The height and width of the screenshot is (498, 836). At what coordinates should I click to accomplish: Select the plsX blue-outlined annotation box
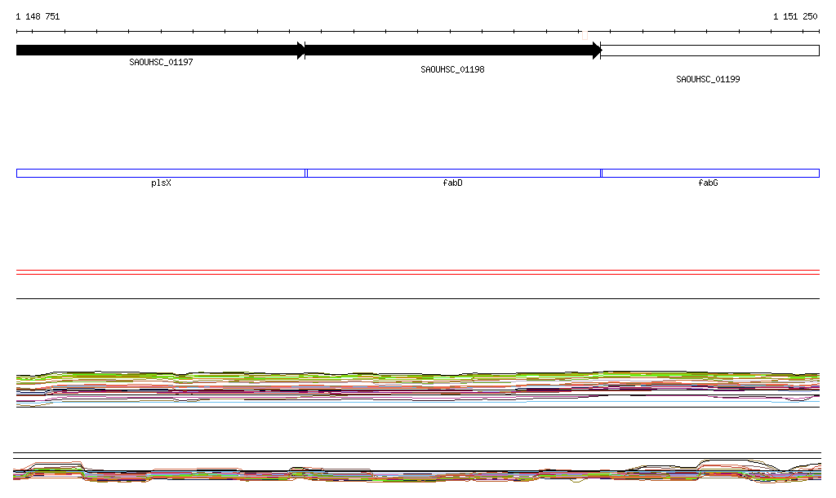point(161,173)
